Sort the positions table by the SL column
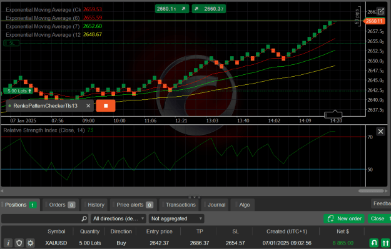The image size is (391, 249). pos(235,232)
